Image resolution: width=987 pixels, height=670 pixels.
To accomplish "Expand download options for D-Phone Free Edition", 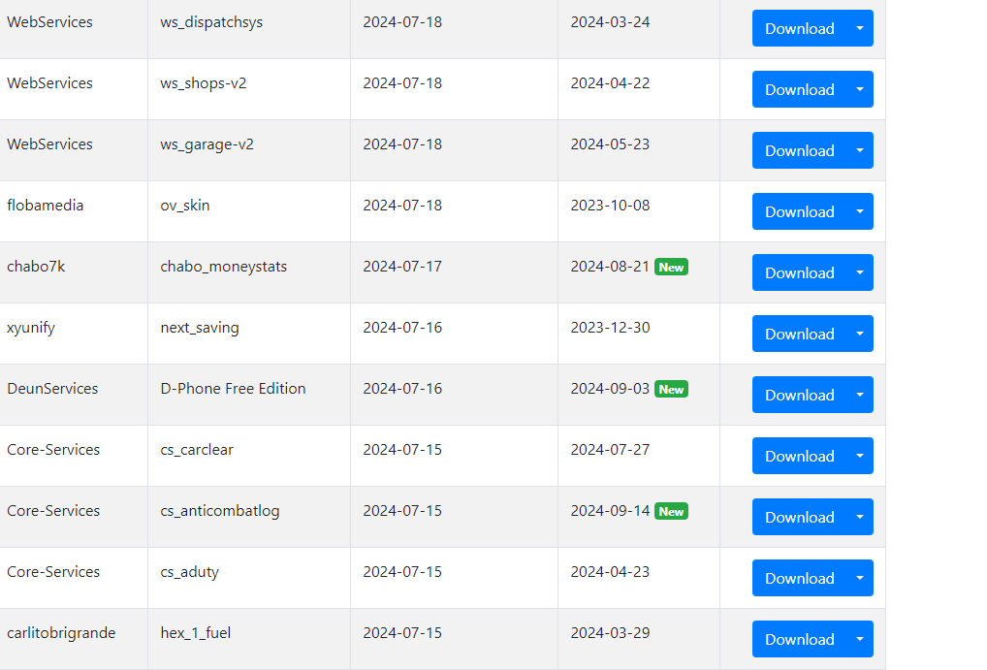I will [860, 395].
